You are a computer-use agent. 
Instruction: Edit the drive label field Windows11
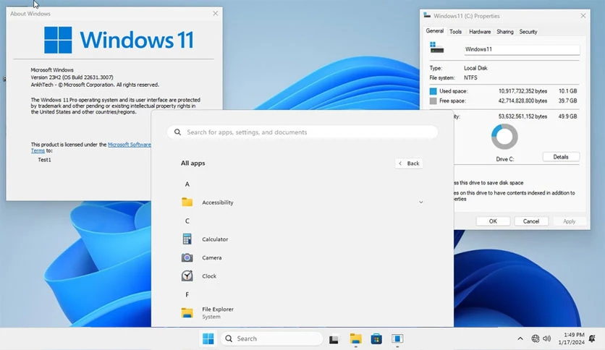(522, 49)
